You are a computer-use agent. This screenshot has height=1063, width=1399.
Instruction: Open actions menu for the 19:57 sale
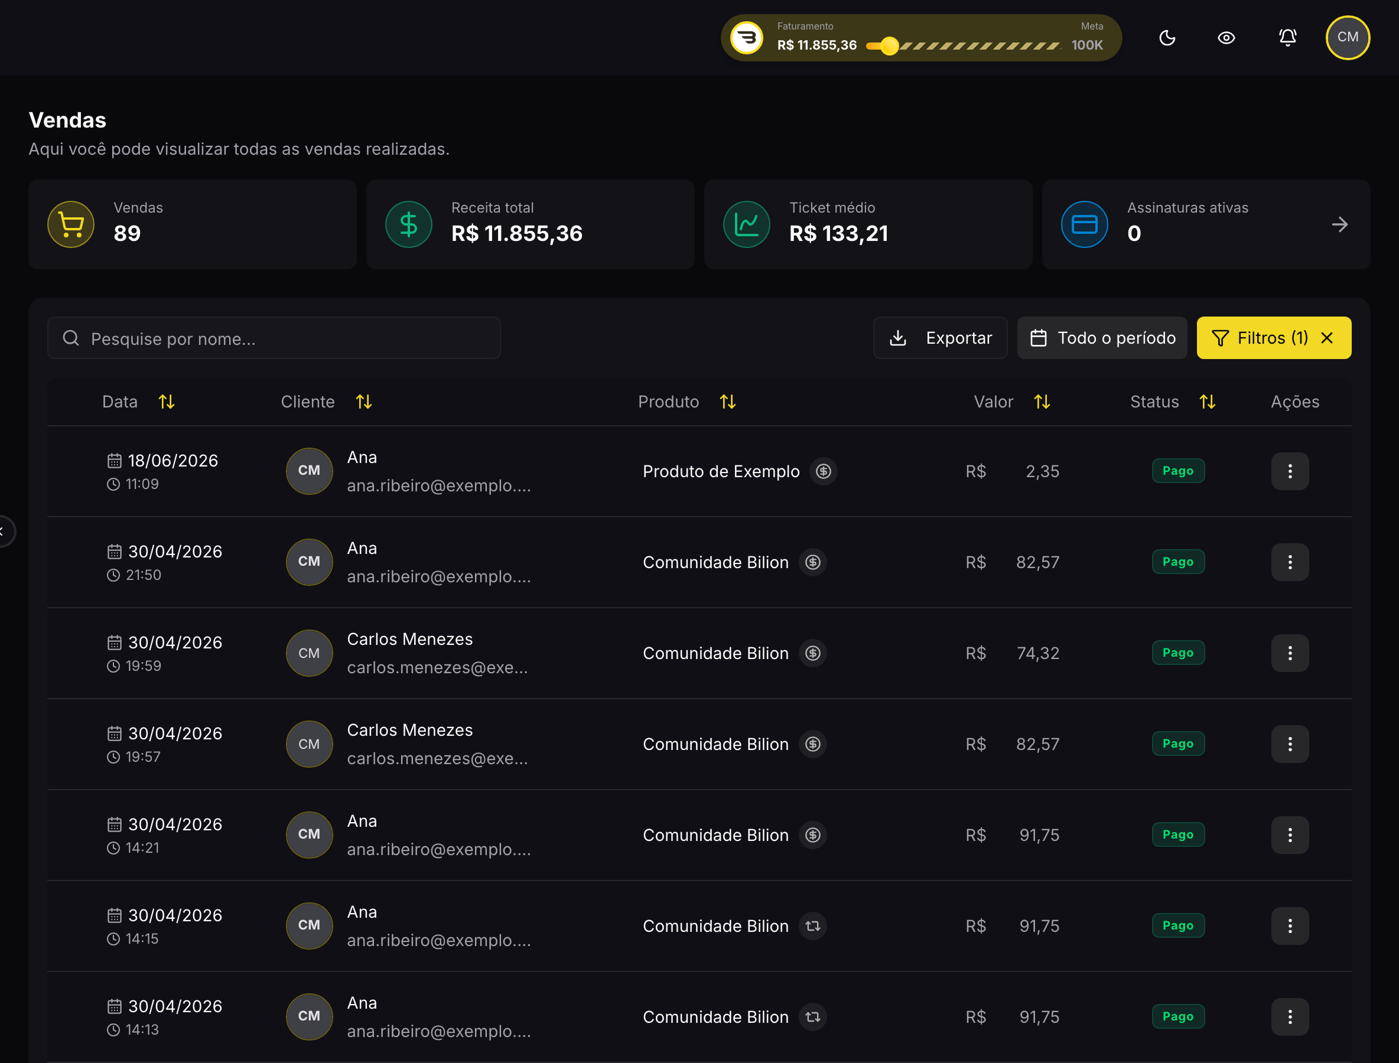tap(1290, 744)
